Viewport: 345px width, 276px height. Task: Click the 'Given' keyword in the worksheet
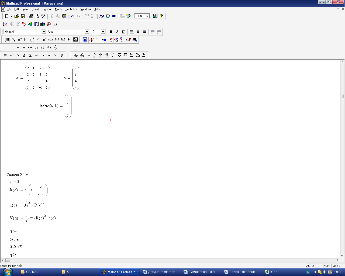[15, 240]
